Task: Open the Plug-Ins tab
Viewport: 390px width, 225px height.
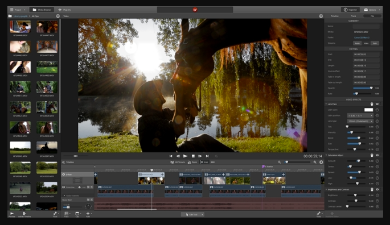Action: point(64,10)
